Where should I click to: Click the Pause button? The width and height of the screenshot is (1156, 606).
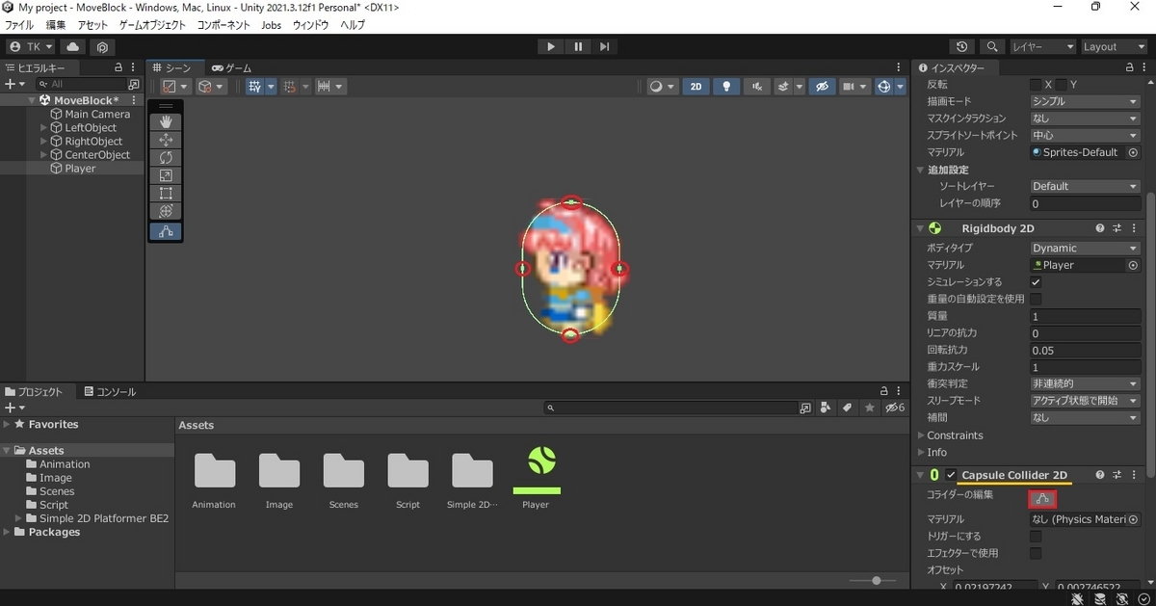tap(578, 46)
